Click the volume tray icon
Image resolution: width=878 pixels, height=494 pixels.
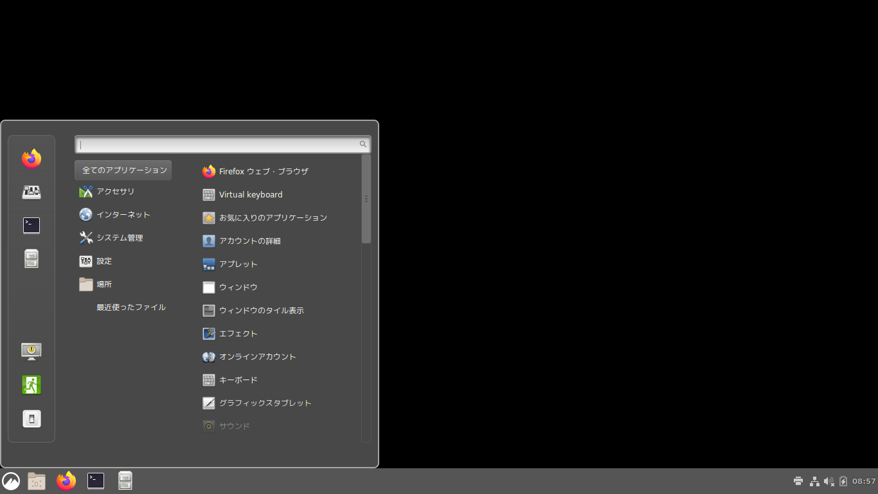[x=829, y=481]
